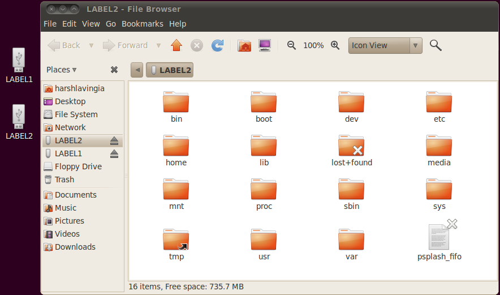
Task: Open the Edit menu
Action: [x=69, y=24]
